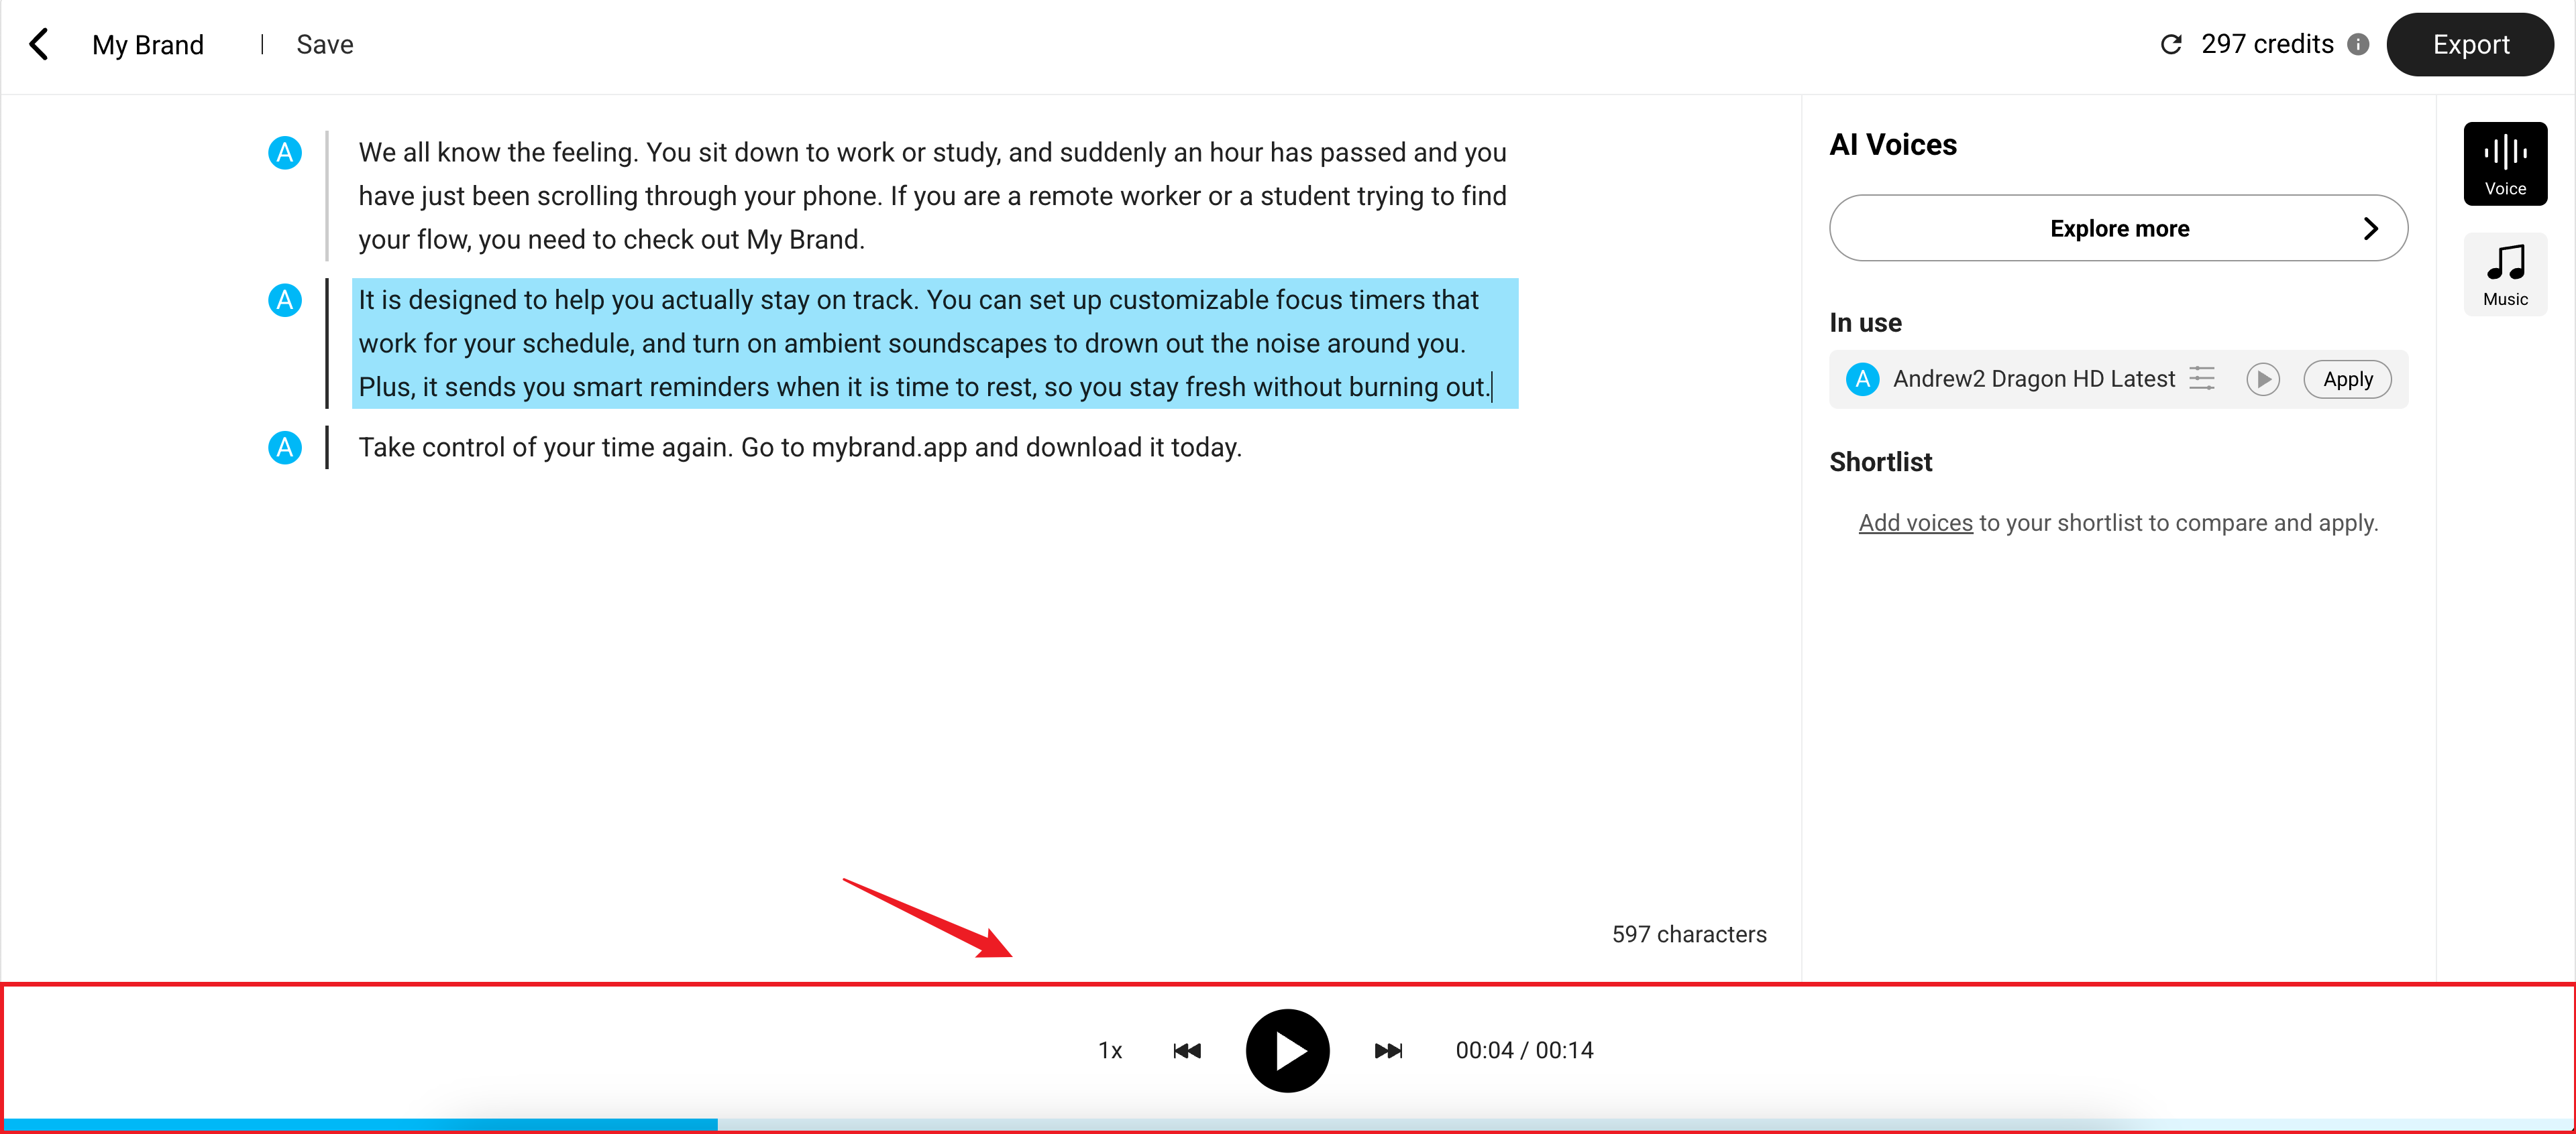Click the first paragraph's voice avatar
This screenshot has width=2576, height=1134.
(x=285, y=152)
